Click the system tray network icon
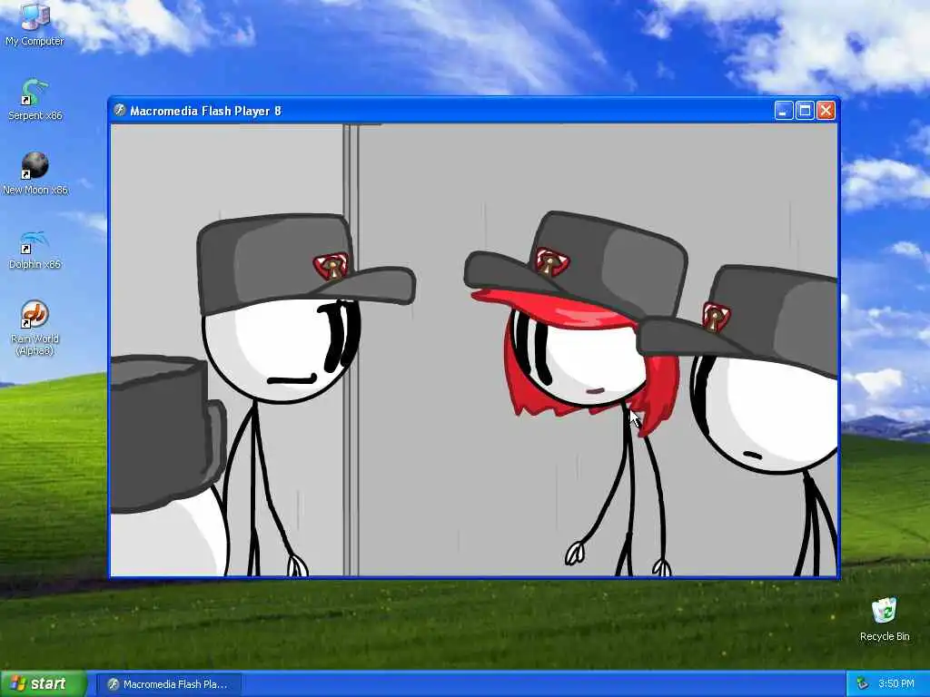 [863, 683]
